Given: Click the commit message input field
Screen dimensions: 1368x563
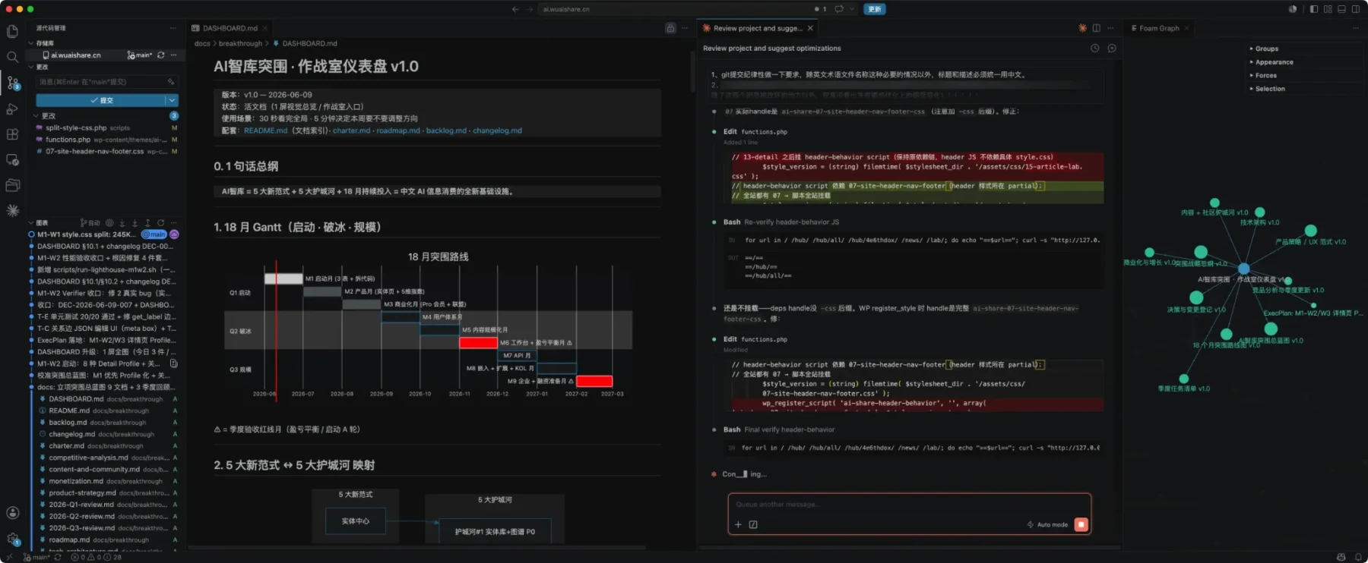Looking at the screenshot, I should 106,82.
